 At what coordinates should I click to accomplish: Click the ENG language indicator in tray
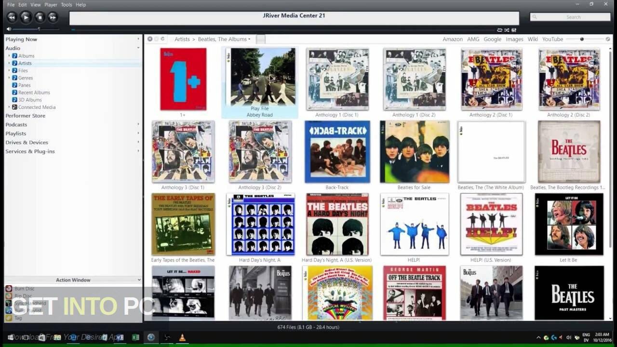click(586, 334)
